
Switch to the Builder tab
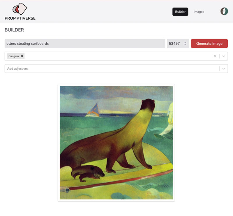click(180, 12)
